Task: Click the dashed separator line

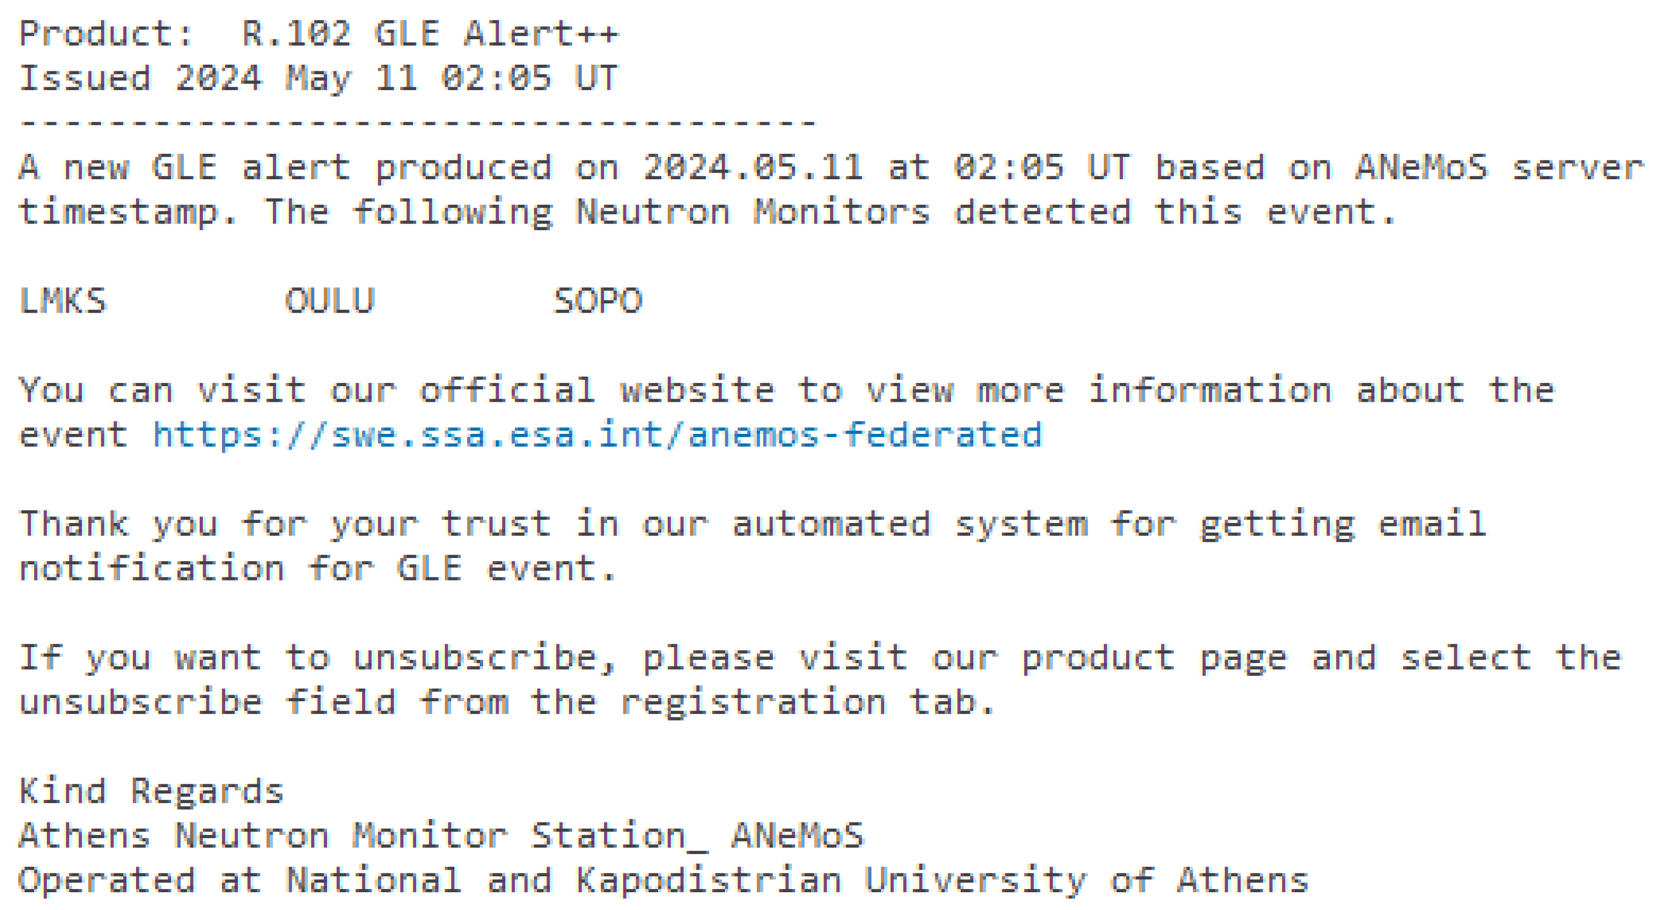Action: tap(418, 121)
